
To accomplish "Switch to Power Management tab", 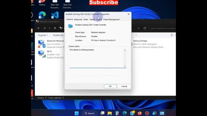I will click(x=111, y=19).
